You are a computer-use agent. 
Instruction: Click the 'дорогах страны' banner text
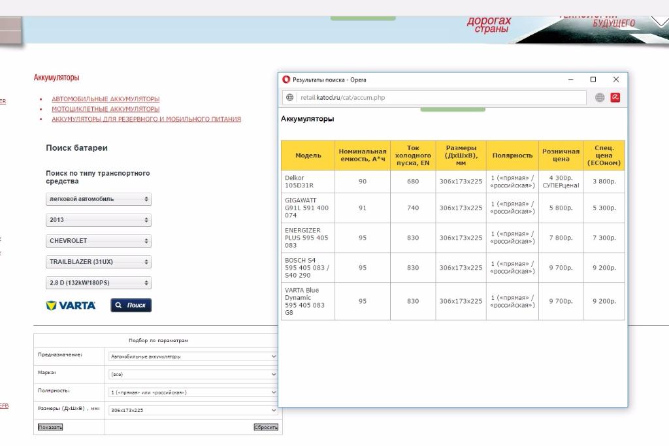(x=489, y=25)
